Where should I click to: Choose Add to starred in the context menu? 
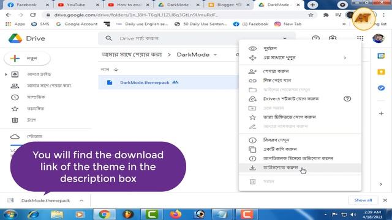click(x=300, y=117)
